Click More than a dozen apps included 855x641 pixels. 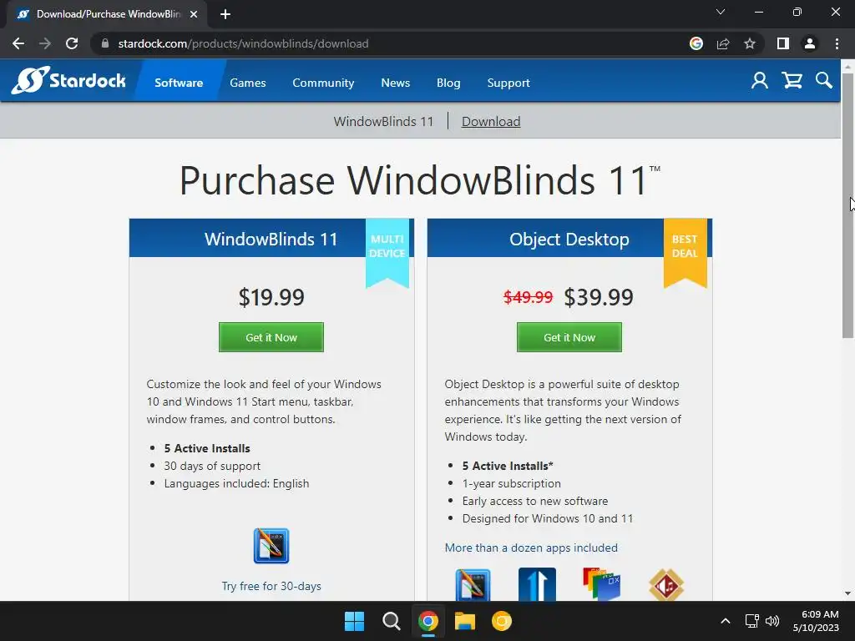click(x=531, y=548)
